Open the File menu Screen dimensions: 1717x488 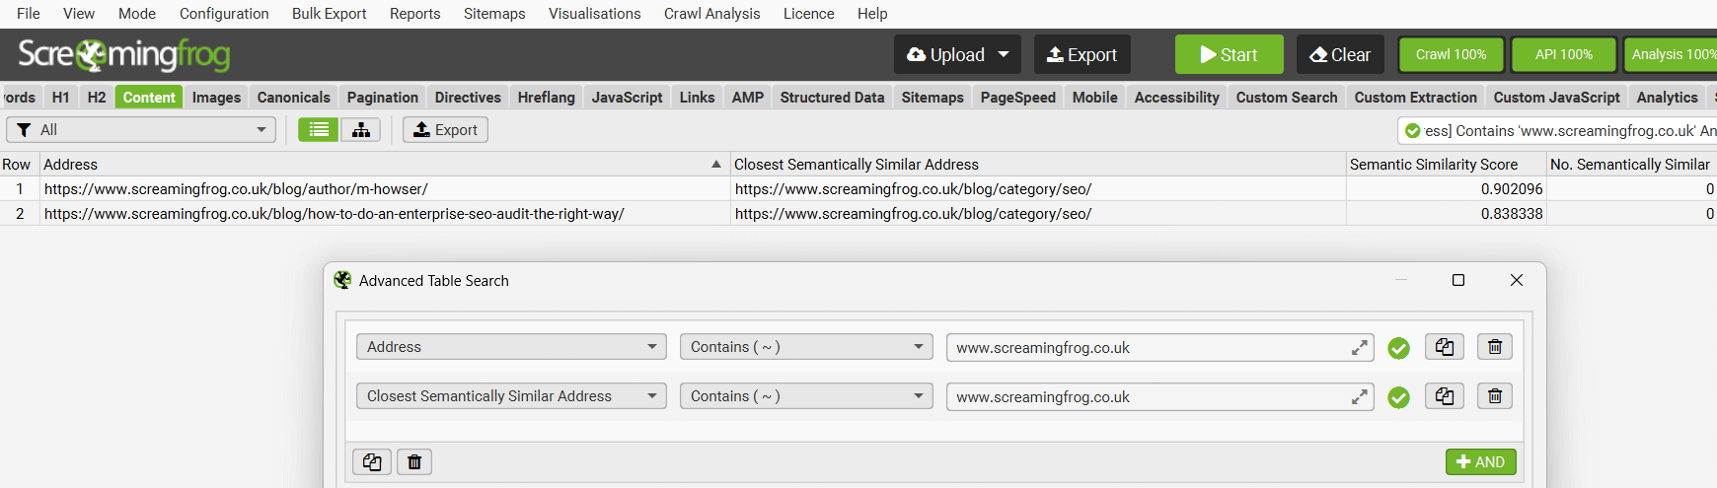click(x=29, y=14)
